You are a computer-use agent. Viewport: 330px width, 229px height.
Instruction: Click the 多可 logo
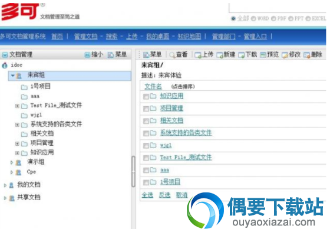(x=21, y=11)
